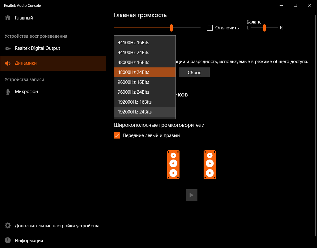317x248 pixels.
Task: Click the orange speaker icon for Динамики
Action: 8,63
